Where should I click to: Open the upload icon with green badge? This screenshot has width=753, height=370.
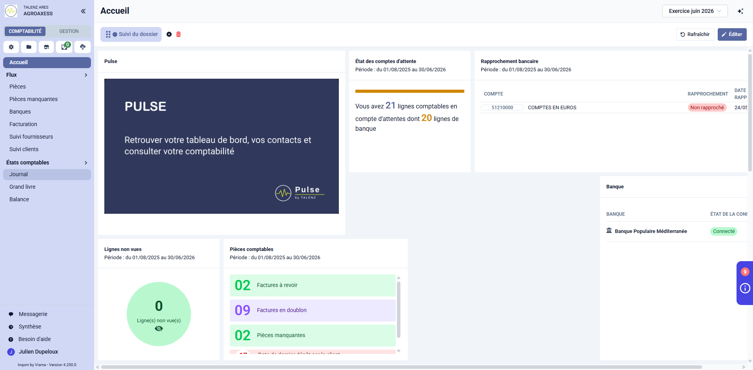[64, 47]
